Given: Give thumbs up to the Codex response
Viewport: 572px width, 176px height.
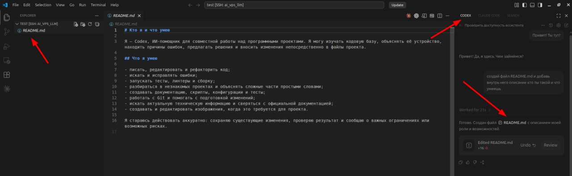Looking at the screenshot, I should click(x=467, y=162).
